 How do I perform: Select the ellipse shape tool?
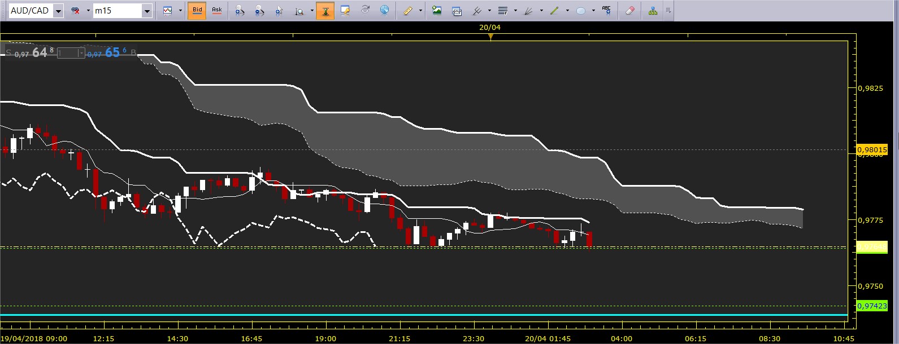pos(581,10)
